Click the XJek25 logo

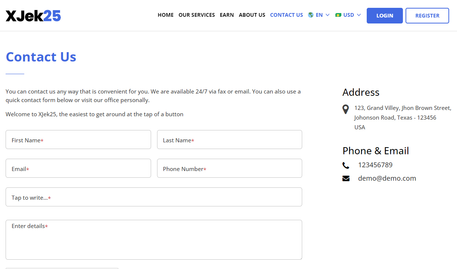33,15
